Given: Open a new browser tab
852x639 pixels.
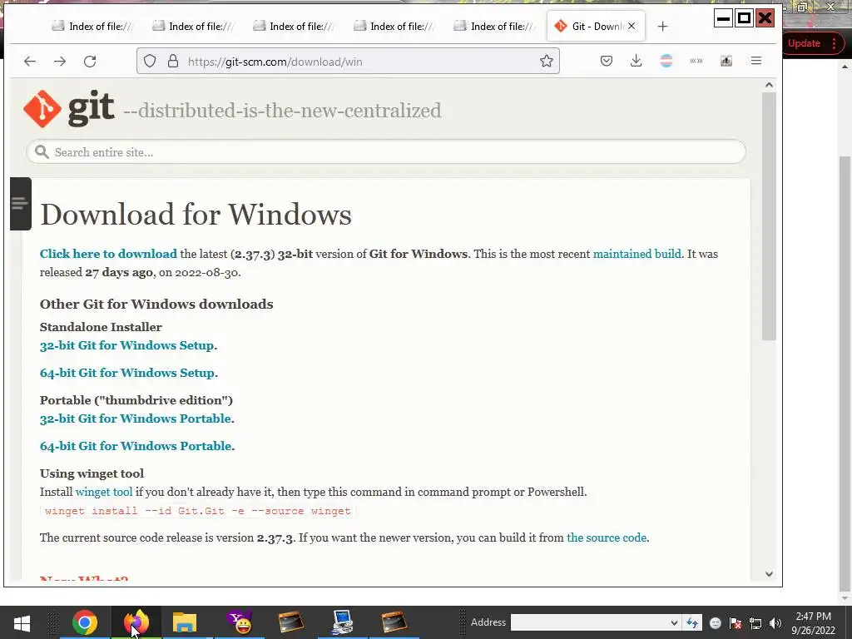Looking at the screenshot, I should coord(662,26).
